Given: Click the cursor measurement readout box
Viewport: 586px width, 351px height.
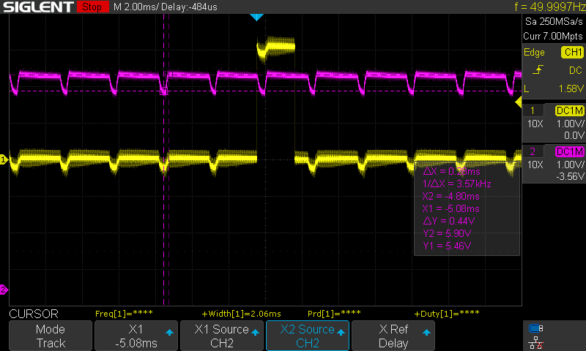Looking at the screenshot, I should (467, 210).
